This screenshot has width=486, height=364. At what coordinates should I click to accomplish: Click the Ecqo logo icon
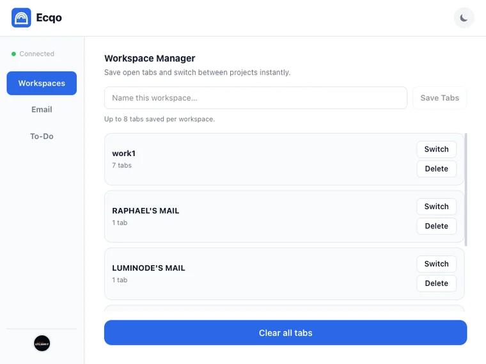point(21,18)
